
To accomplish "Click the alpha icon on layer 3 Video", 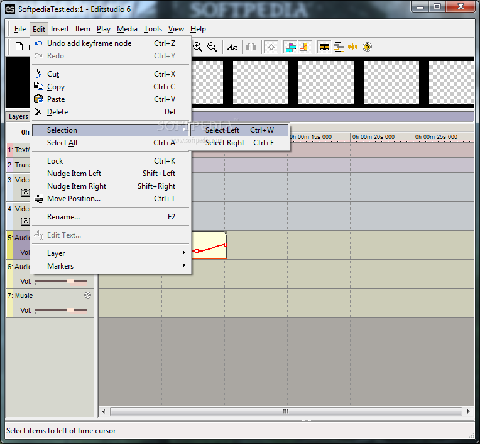I will click(x=25, y=192).
